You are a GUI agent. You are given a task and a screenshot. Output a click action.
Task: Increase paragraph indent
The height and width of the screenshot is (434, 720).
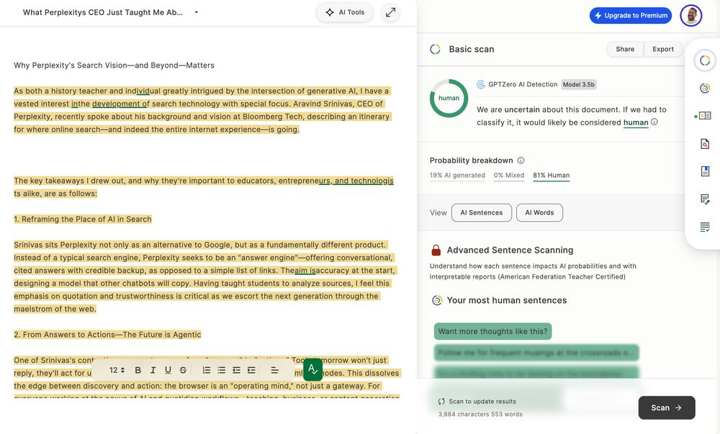(251, 370)
